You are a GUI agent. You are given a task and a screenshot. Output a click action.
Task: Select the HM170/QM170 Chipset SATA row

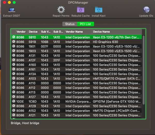pyautogui.click(x=116, y=79)
